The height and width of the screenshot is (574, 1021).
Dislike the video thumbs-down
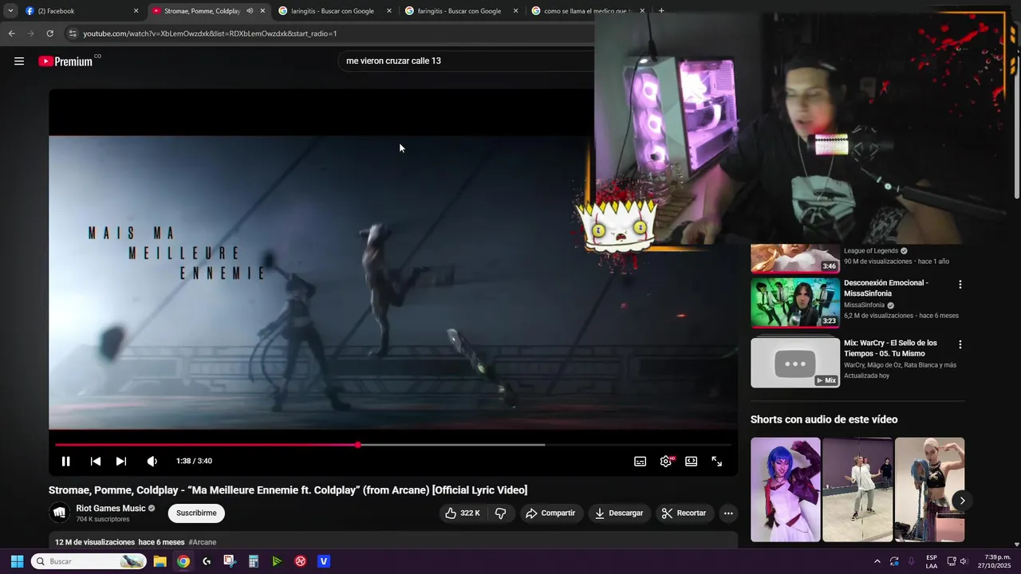click(501, 513)
